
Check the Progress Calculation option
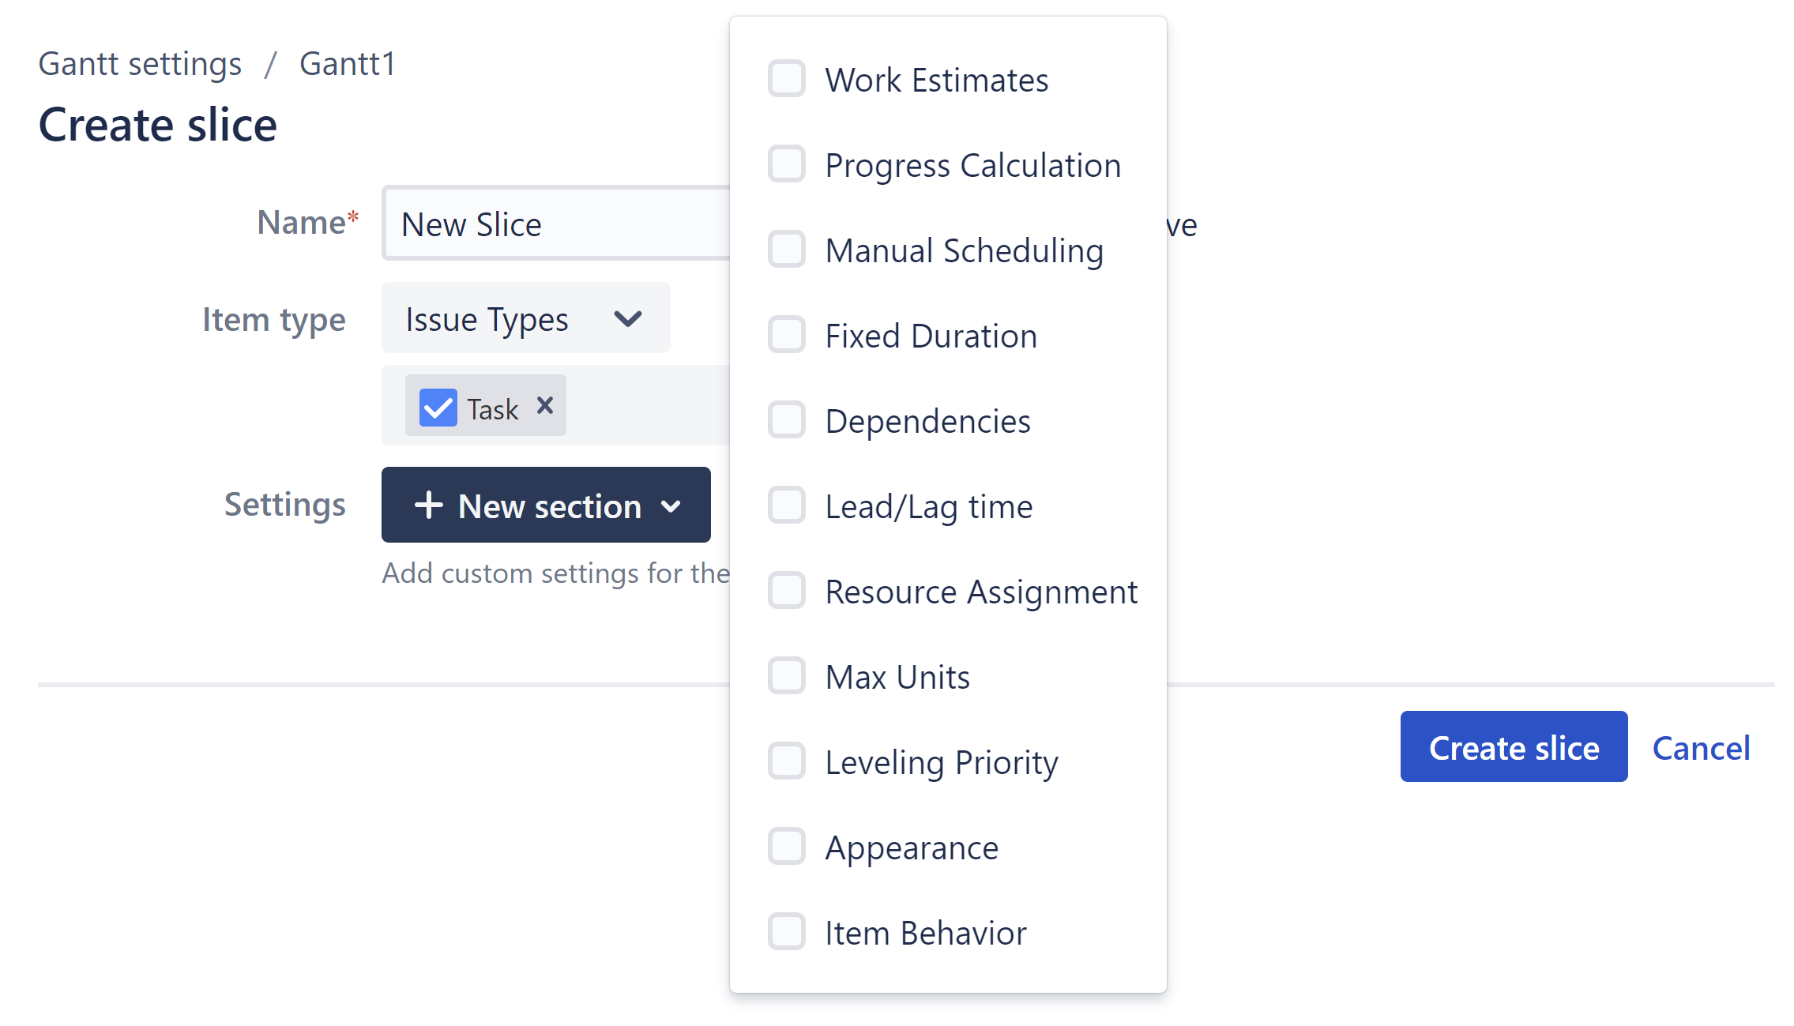coord(787,164)
